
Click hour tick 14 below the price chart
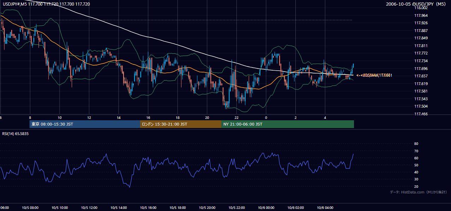[x=119, y=118]
